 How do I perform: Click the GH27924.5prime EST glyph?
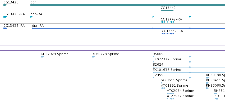pos(42,57)
